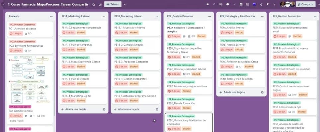Mark due date complete on PE4D_Retos card
The height and width of the screenshot is (132, 320).
coord(222,84)
